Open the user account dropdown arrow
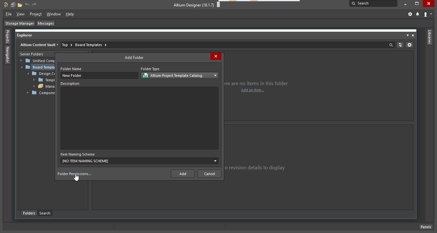437x233 pixels. pyautogui.click(x=431, y=14)
